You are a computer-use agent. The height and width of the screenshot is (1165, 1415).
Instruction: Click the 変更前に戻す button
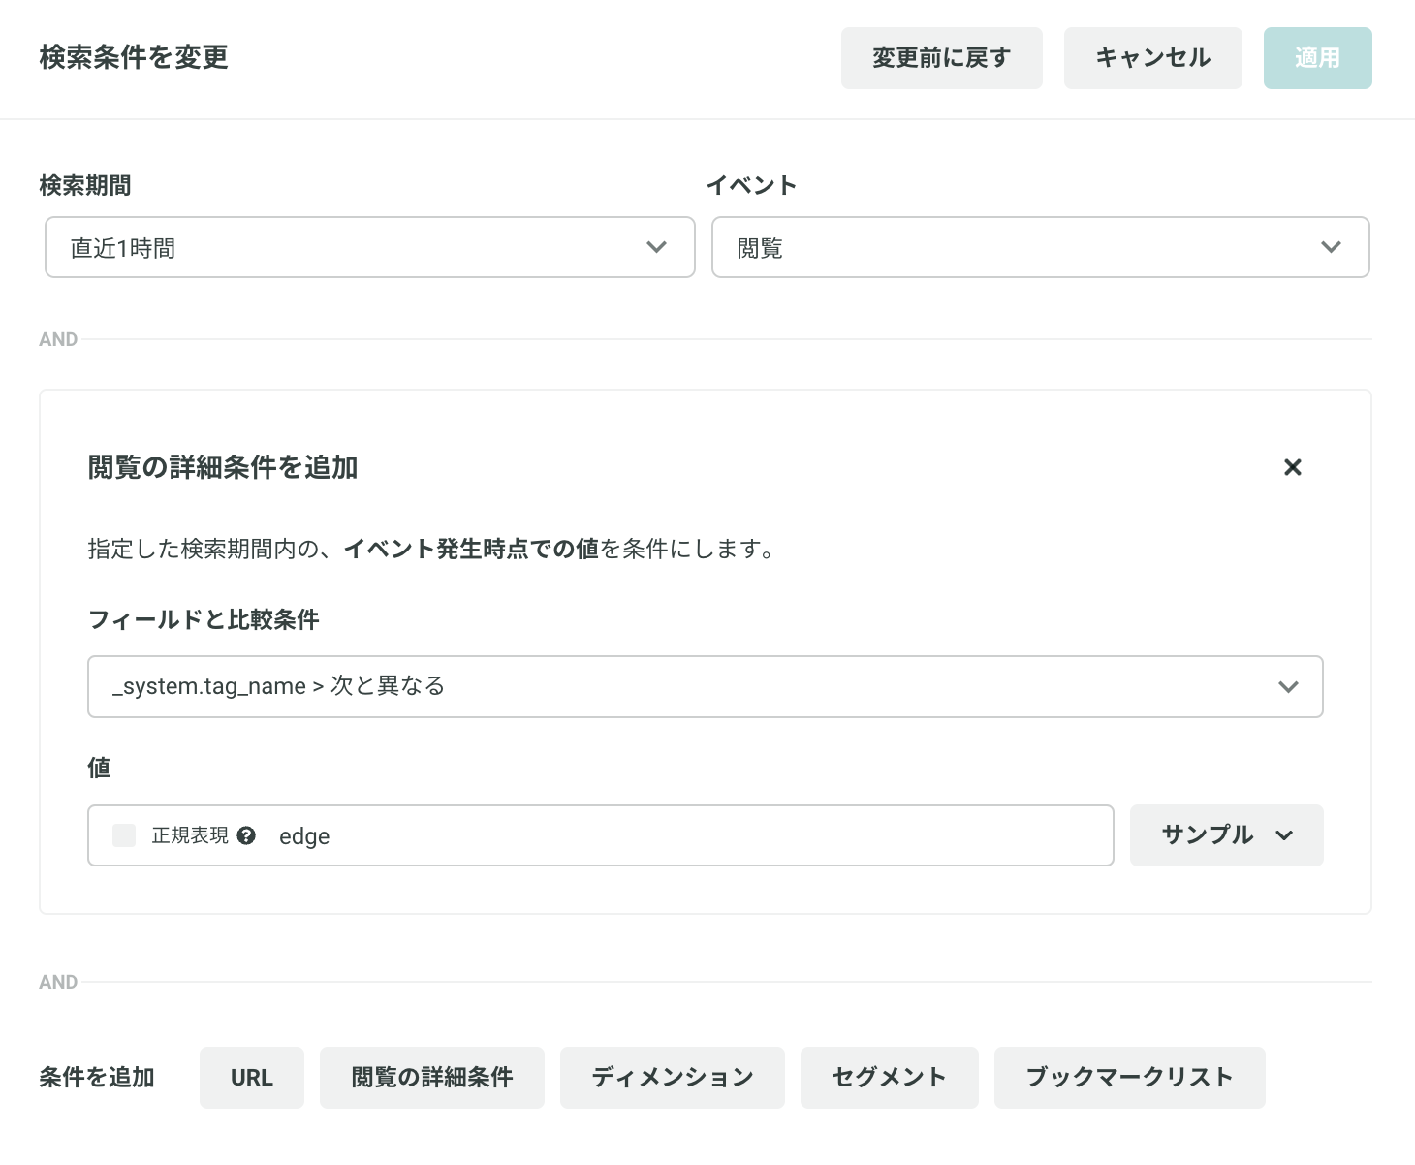[x=942, y=58]
